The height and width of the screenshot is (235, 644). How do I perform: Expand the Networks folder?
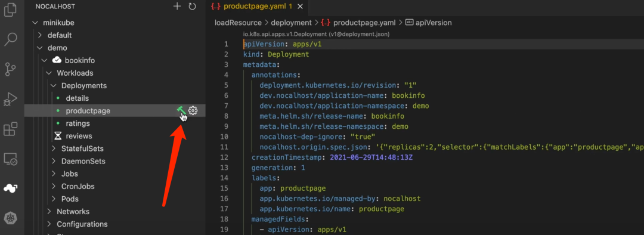(x=49, y=212)
